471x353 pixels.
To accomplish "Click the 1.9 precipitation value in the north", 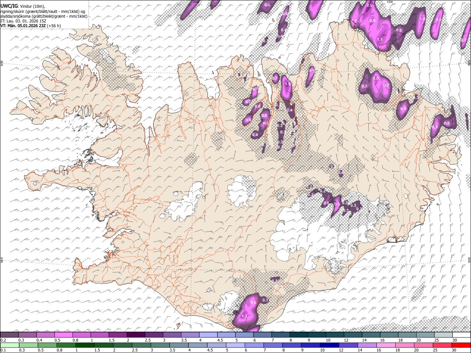I will coord(288,84).
